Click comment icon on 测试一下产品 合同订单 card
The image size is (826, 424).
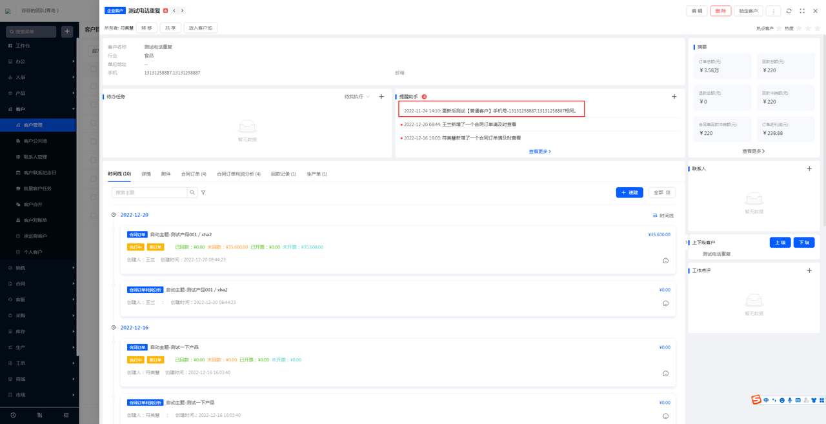click(665, 374)
